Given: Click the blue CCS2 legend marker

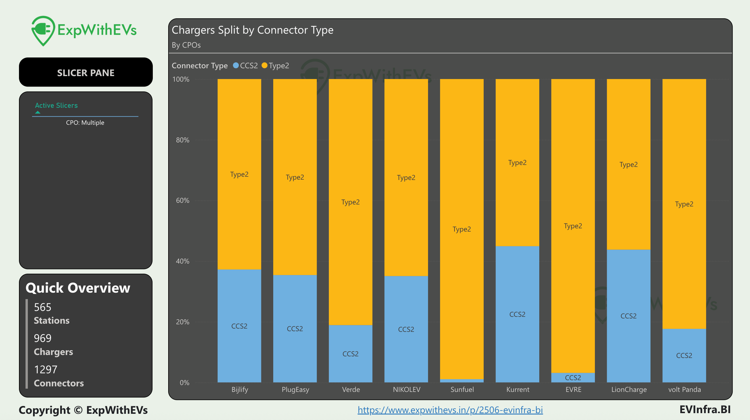Looking at the screenshot, I should pos(236,66).
